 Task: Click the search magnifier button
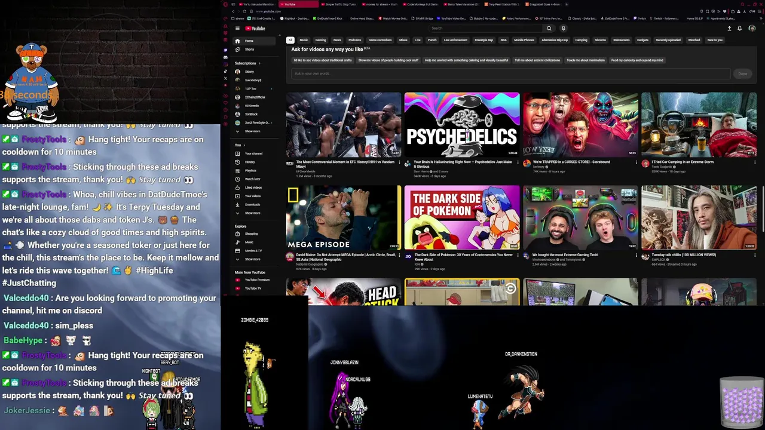tap(549, 28)
